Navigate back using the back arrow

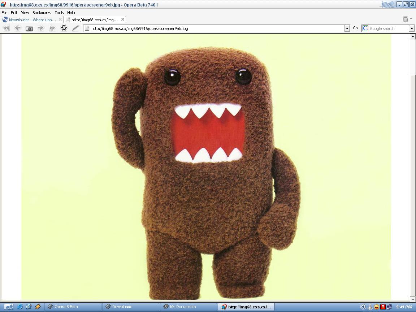18,28
